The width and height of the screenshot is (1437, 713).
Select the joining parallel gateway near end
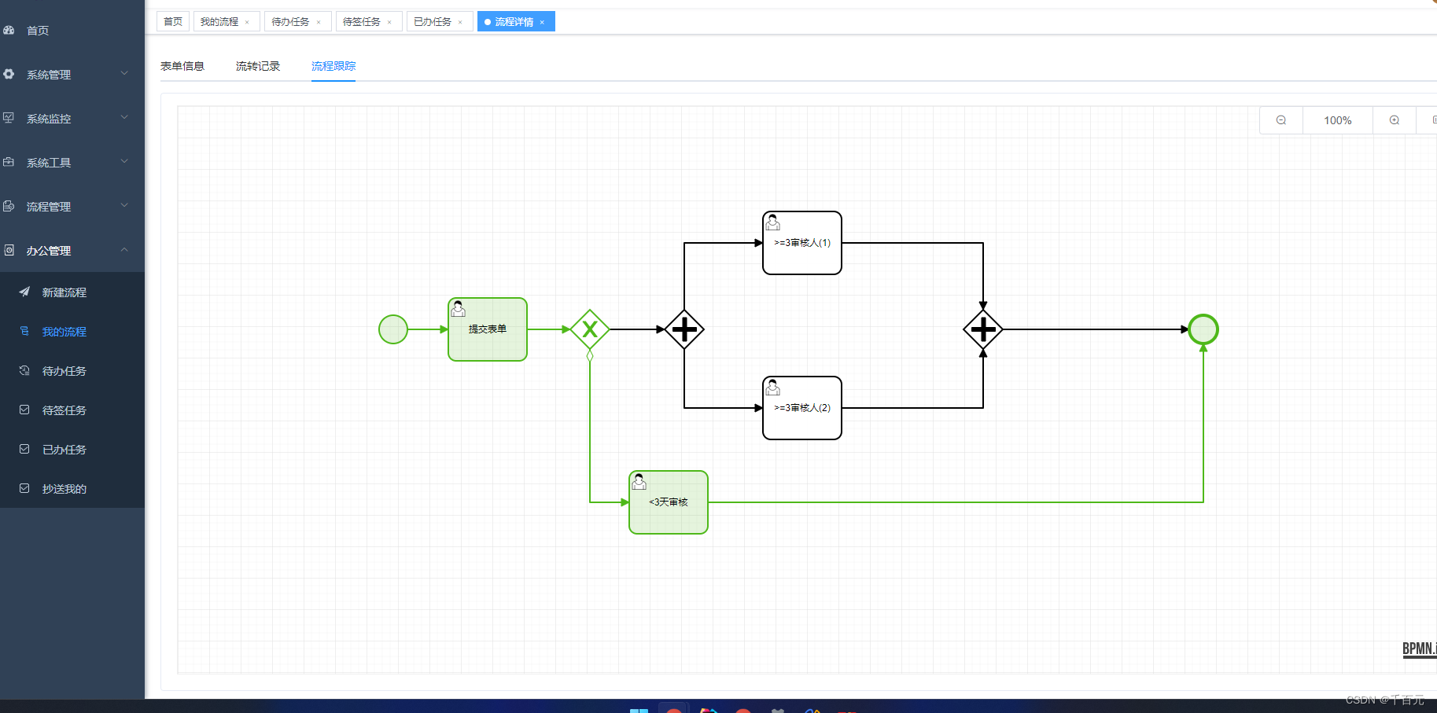pos(983,329)
